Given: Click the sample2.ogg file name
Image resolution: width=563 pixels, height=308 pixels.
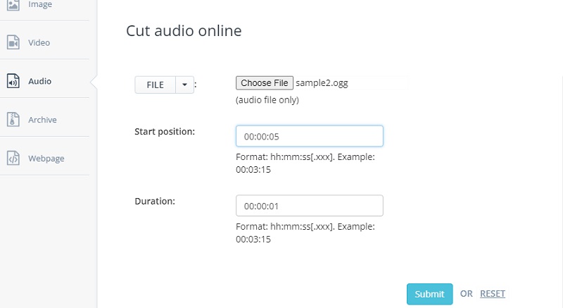Looking at the screenshot, I should pyautogui.click(x=322, y=83).
